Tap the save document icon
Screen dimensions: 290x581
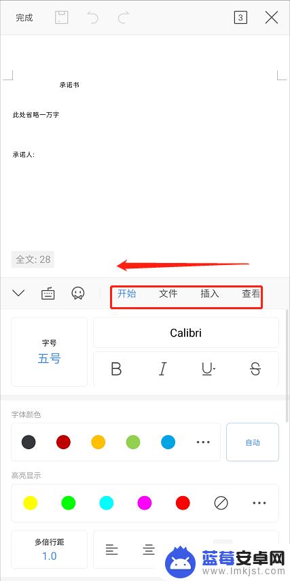[62, 18]
